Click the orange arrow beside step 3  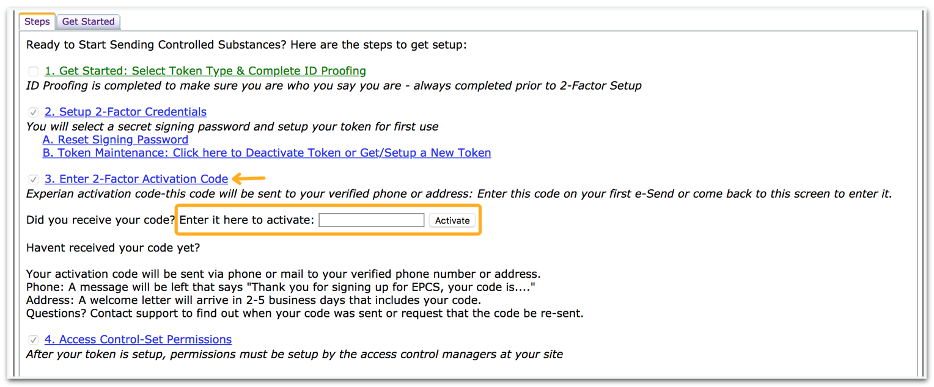pyautogui.click(x=249, y=178)
